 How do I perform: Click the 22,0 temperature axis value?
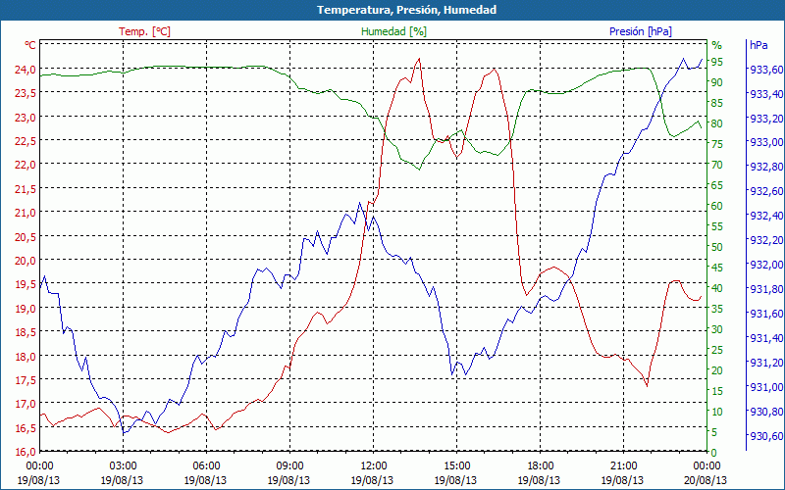tap(25, 165)
